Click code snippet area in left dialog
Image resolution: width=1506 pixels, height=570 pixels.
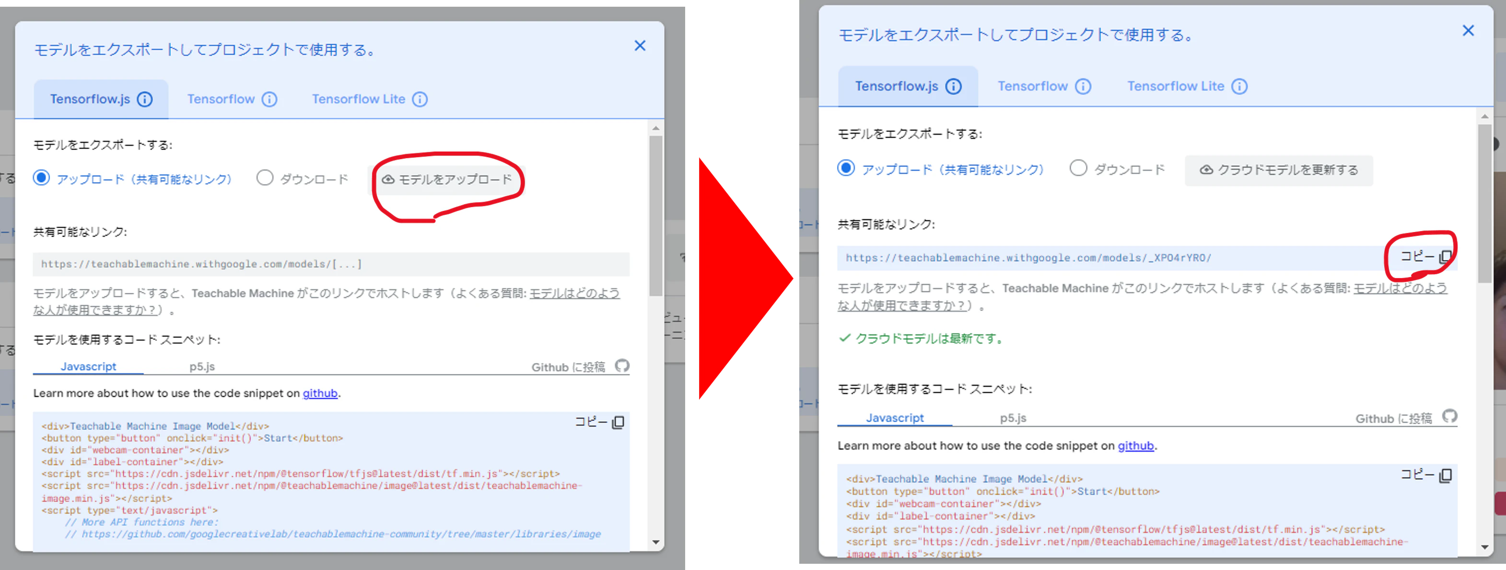coord(331,482)
